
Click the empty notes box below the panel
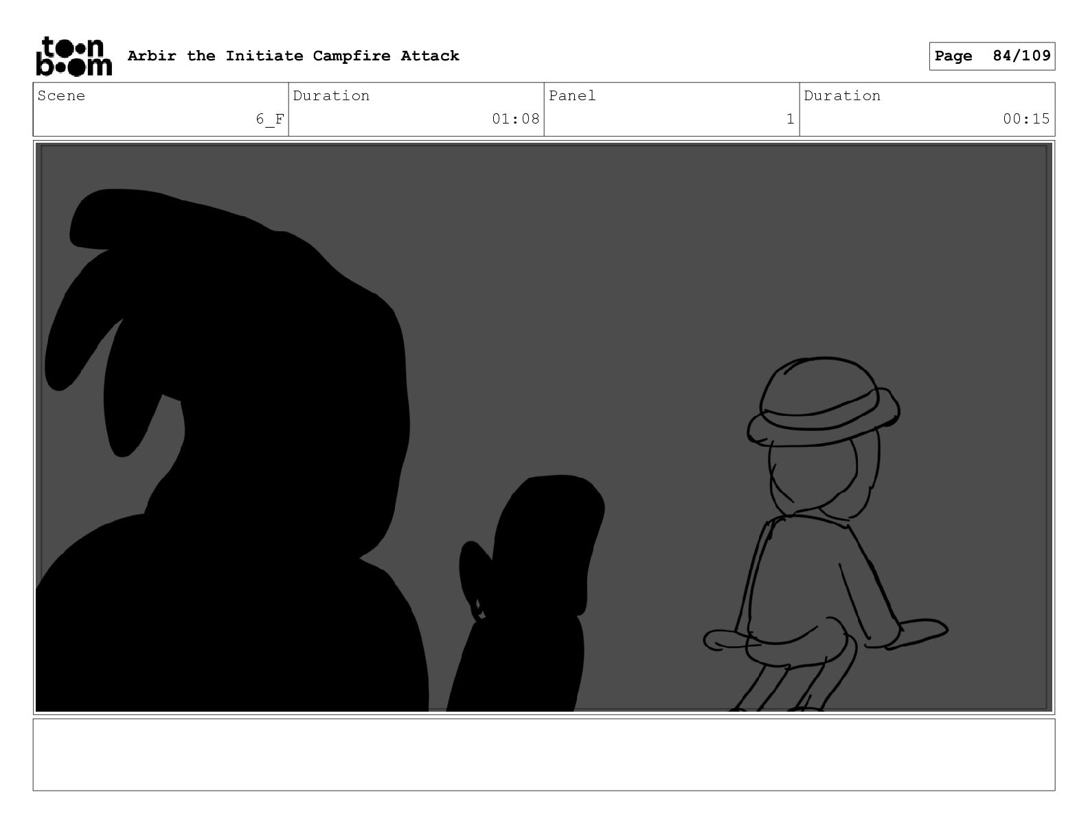544,754
